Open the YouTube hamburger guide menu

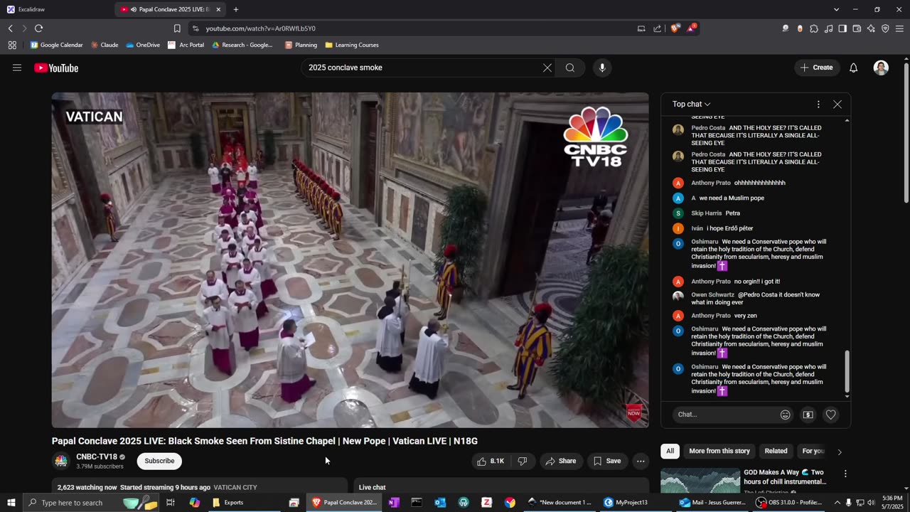[17, 68]
